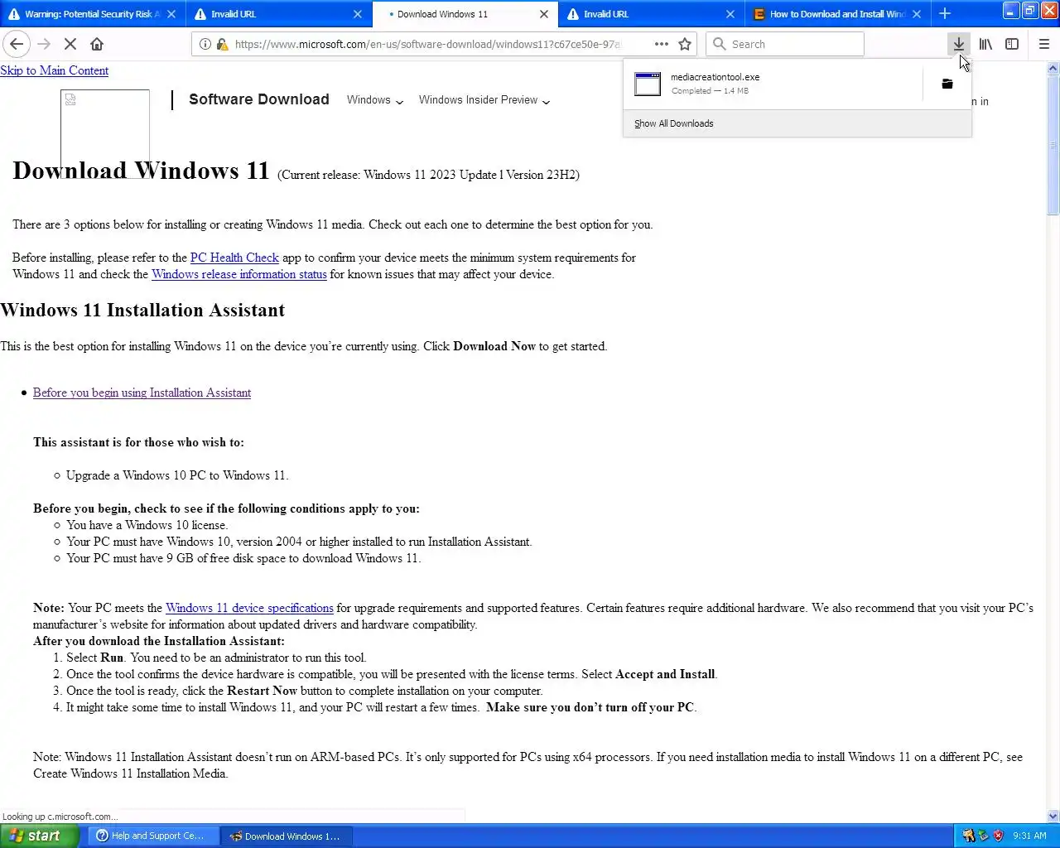The image size is (1060, 848).
Task: Bookmark this page with the star
Action: (x=685, y=44)
